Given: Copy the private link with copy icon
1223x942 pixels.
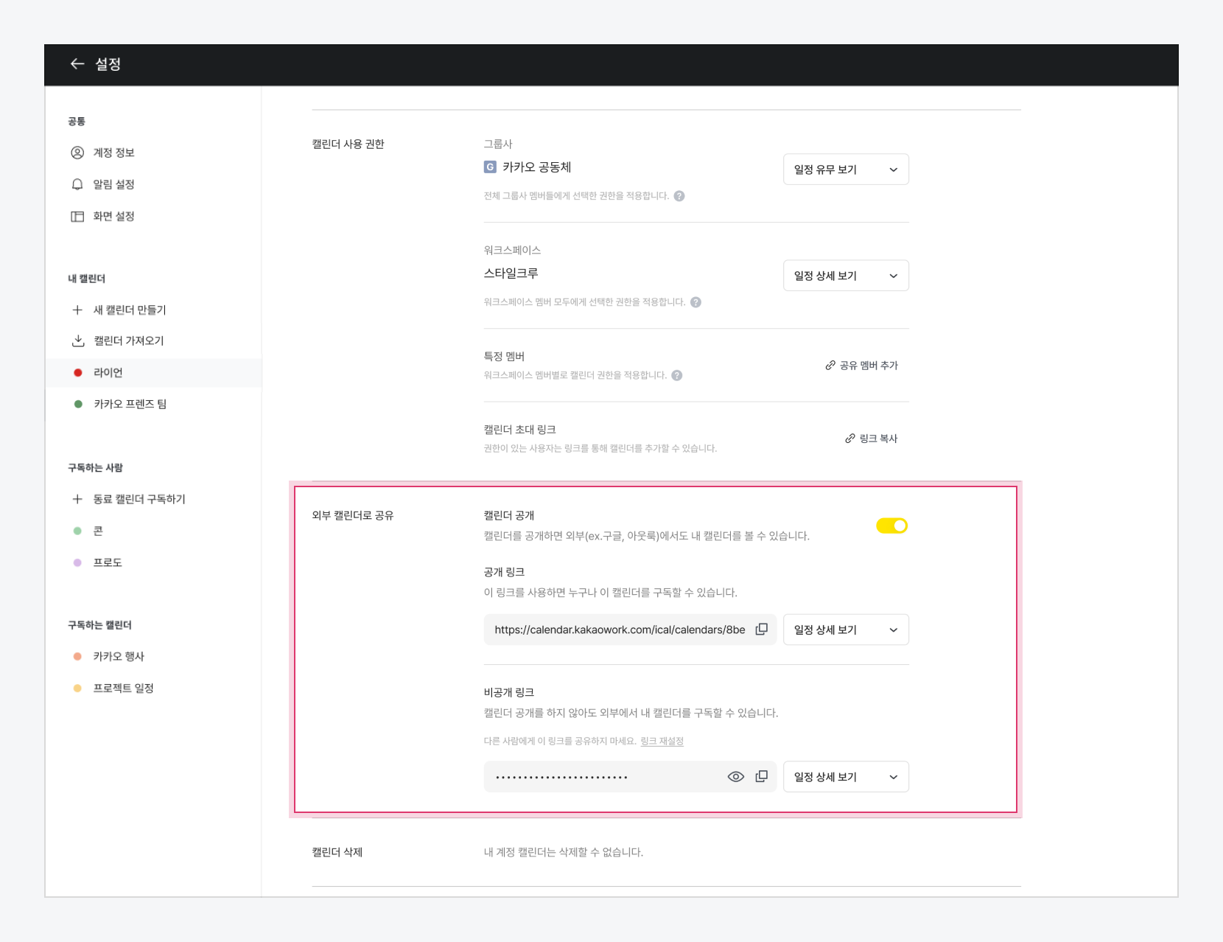Looking at the screenshot, I should [762, 777].
